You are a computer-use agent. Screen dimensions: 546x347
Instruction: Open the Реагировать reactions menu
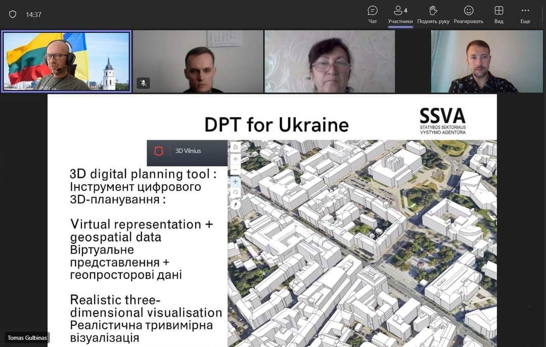click(468, 14)
